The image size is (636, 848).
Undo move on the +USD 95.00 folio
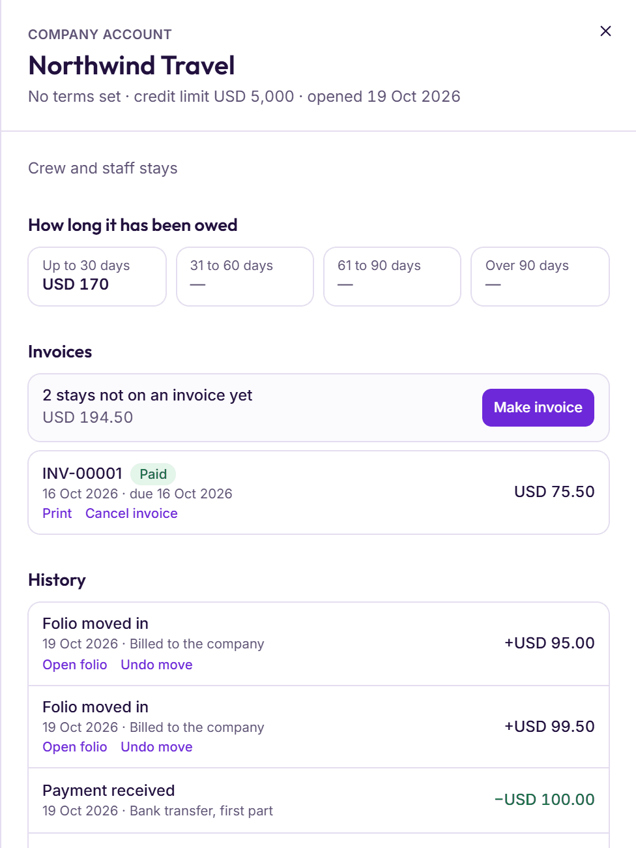coord(156,665)
